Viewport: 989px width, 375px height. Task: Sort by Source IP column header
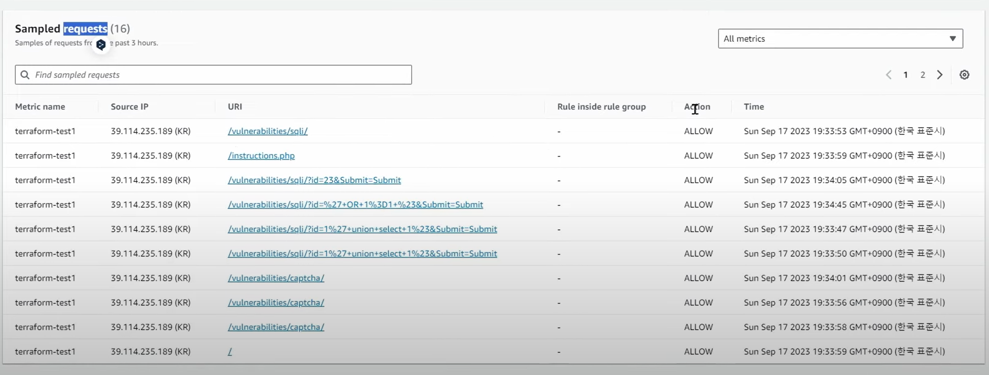click(129, 107)
